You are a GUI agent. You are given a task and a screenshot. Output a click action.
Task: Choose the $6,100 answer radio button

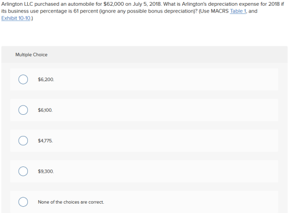[x=23, y=110]
